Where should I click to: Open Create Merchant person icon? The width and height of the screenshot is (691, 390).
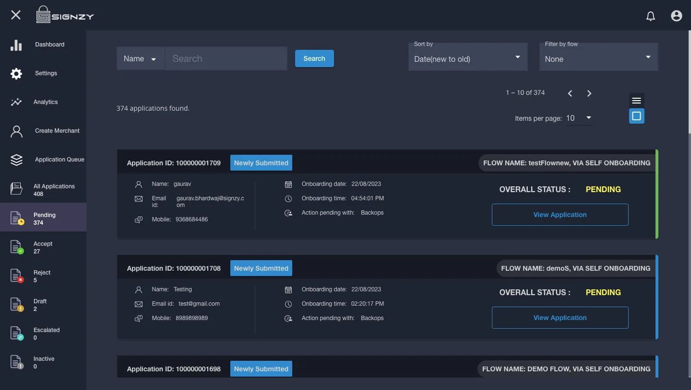pos(16,131)
